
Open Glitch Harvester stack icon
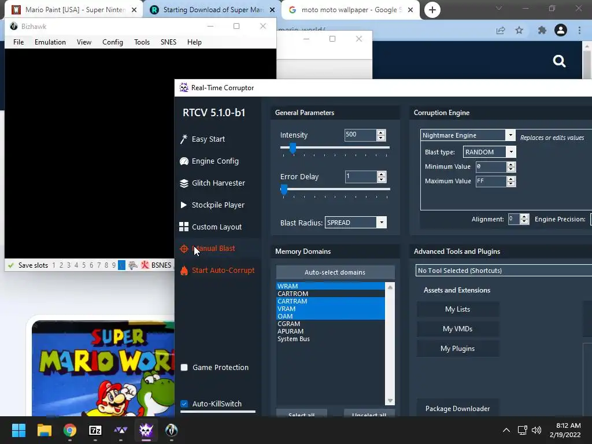pos(184,183)
